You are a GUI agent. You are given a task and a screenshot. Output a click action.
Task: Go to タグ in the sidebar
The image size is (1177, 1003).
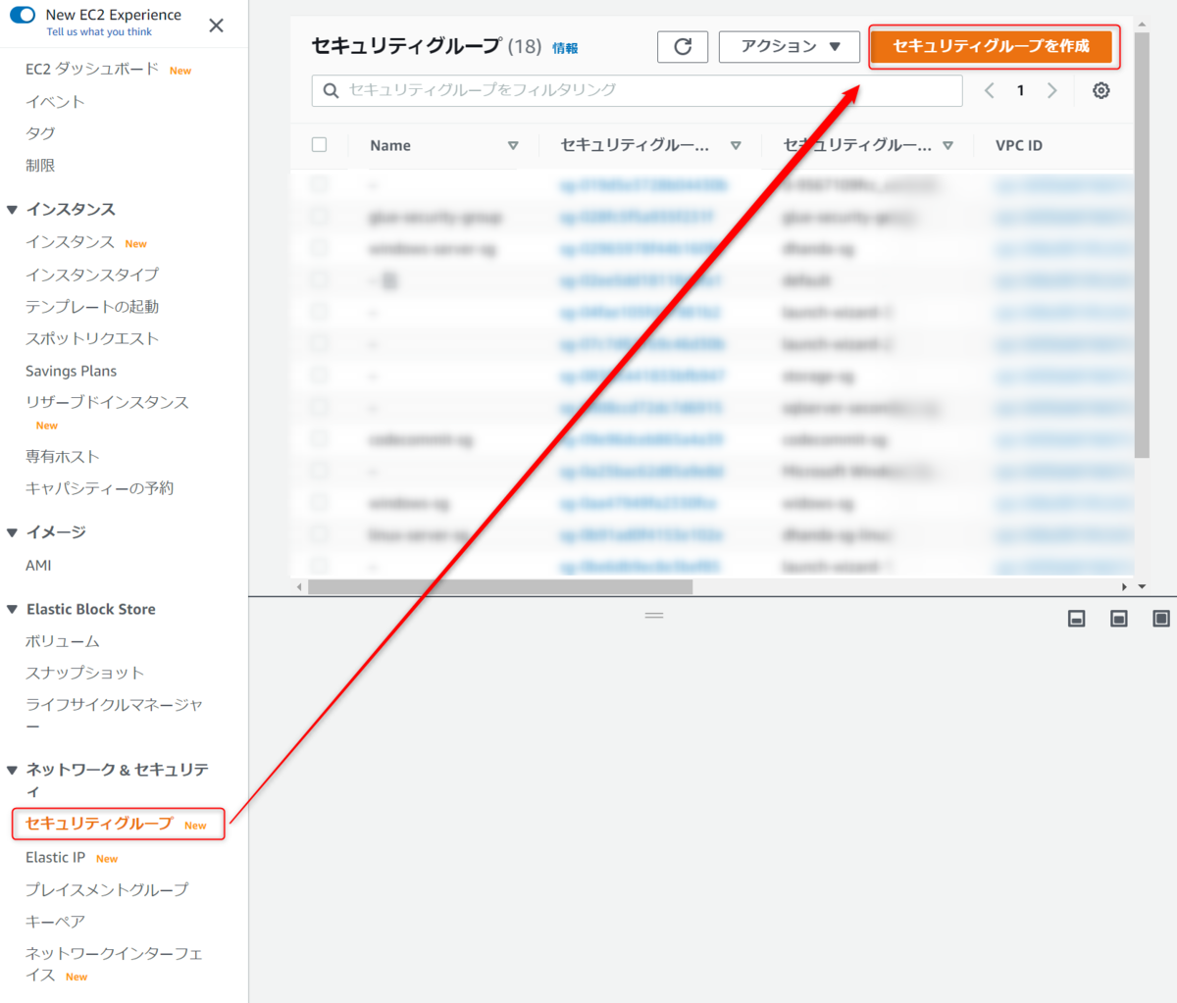point(40,133)
